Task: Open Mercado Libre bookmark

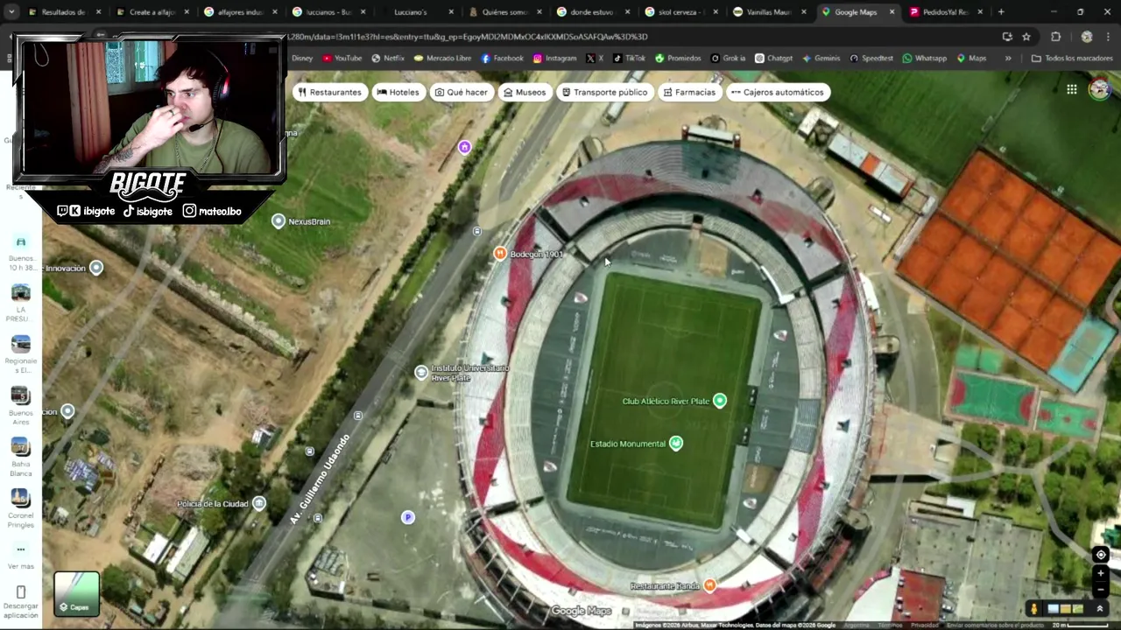Action: [x=441, y=59]
